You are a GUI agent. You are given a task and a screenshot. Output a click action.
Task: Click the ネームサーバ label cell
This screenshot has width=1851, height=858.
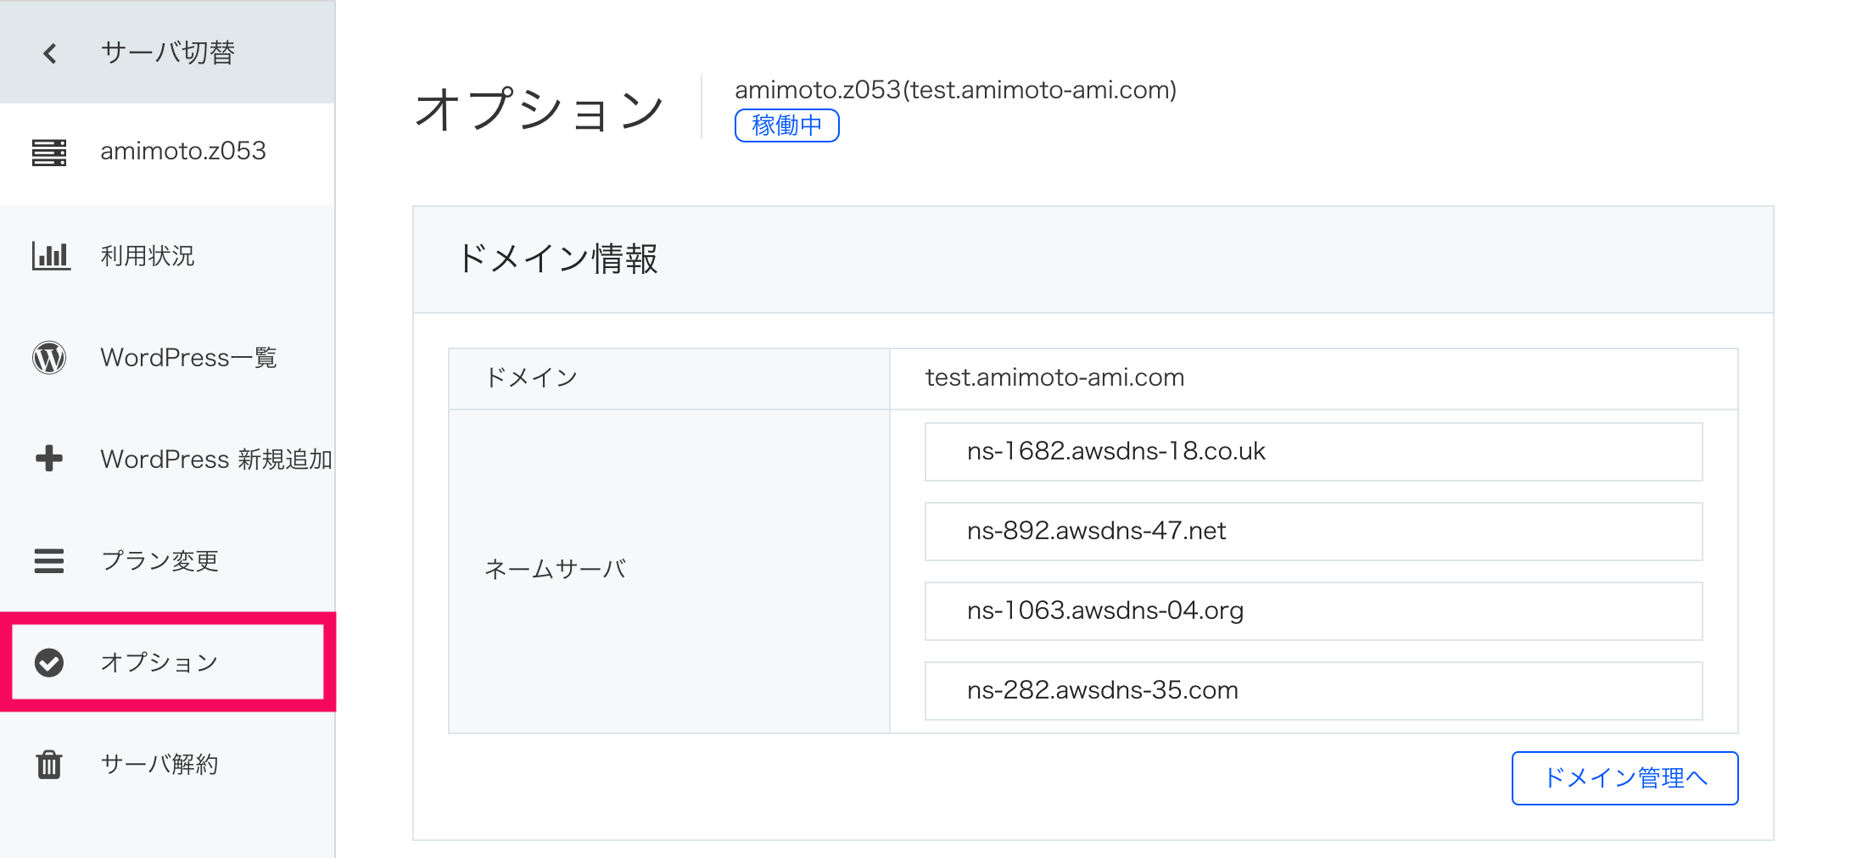pyautogui.click(x=668, y=571)
